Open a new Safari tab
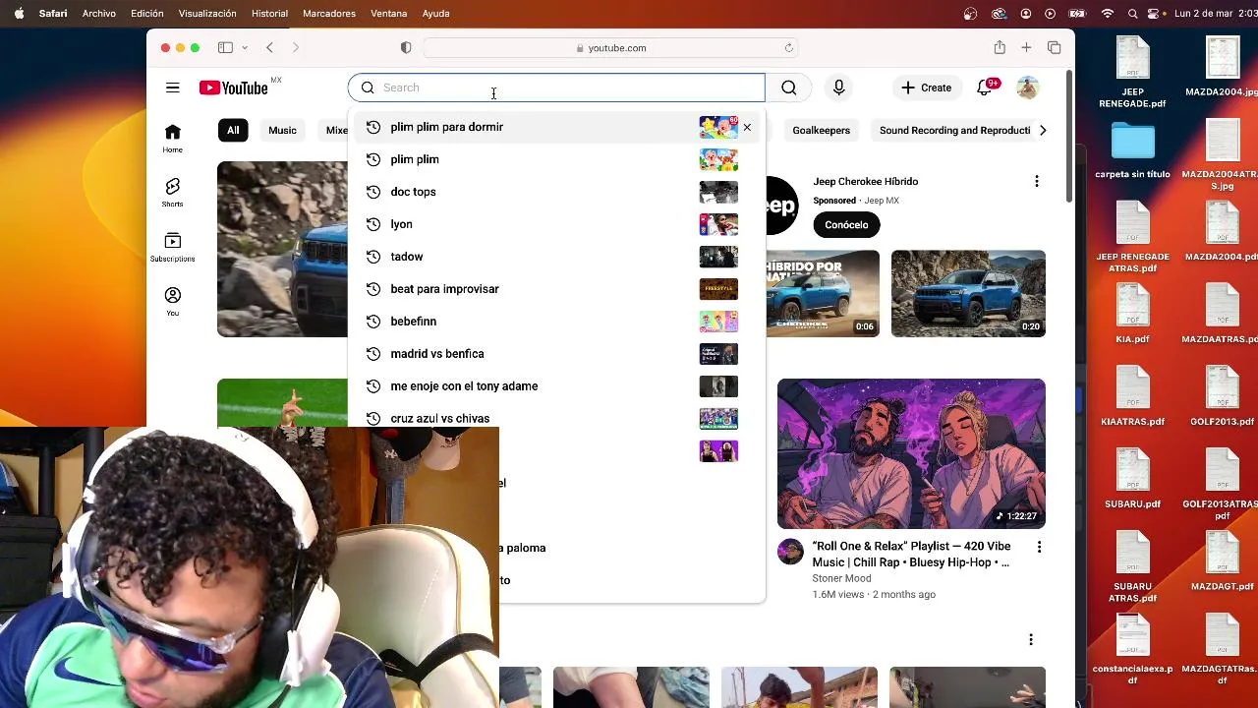Image resolution: width=1258 pixels, height=708 pixels. [1026, 47]
